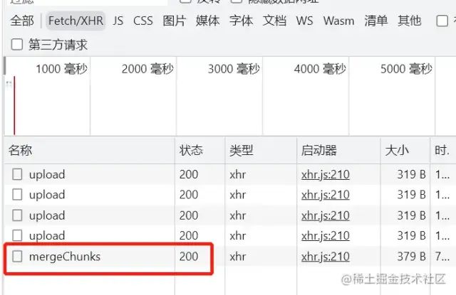The image size is (456, 295).
Task: Click the 379 B size cell
Action: coord(411,257)
